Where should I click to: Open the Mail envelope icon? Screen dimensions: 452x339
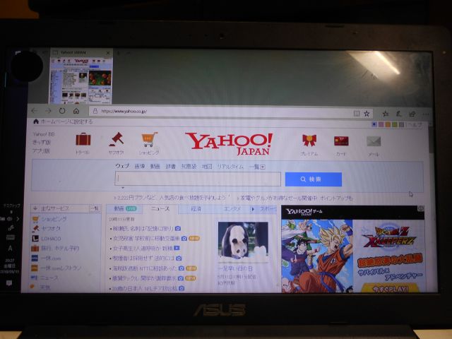(374, 142)
